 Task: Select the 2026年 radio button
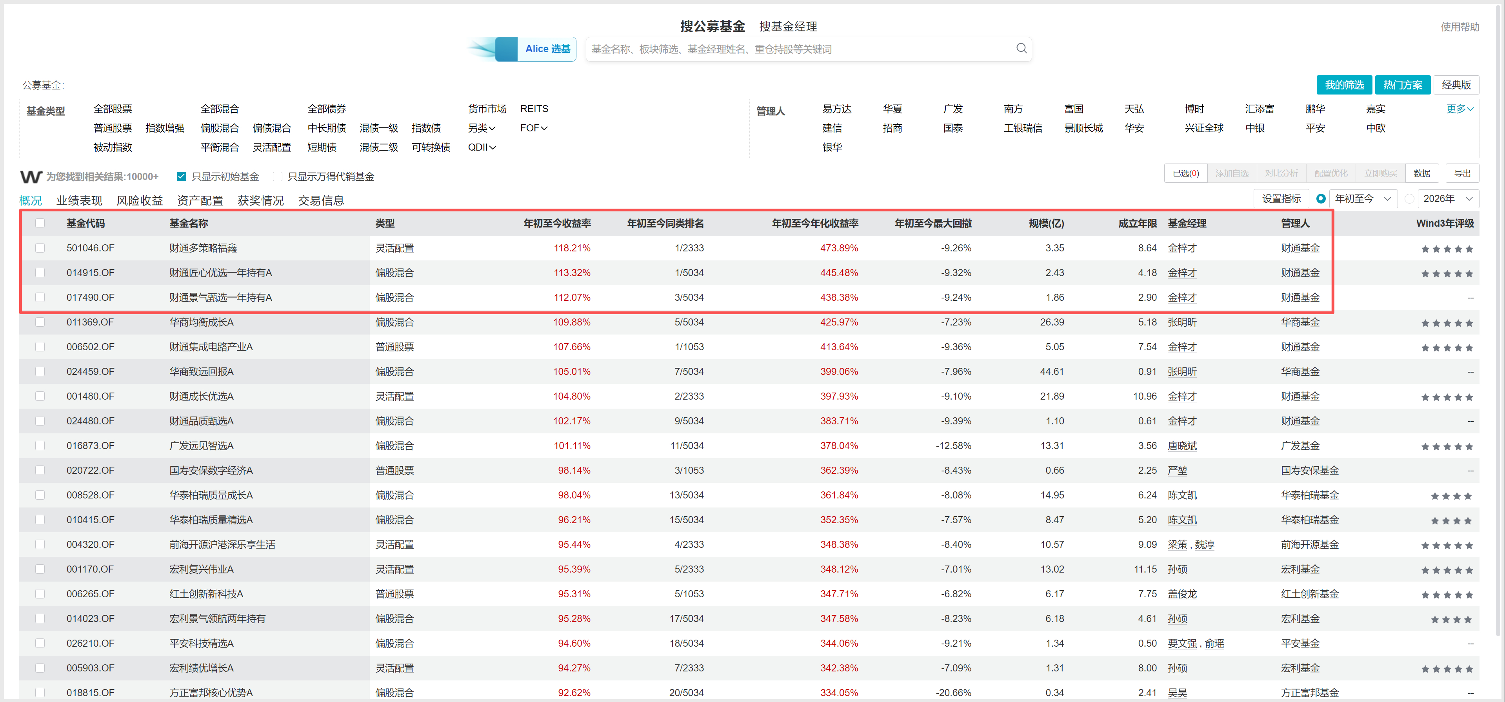point(1409,199)
